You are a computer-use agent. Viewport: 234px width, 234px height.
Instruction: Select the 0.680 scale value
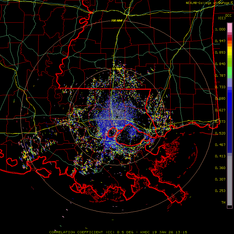click(220, 99)
